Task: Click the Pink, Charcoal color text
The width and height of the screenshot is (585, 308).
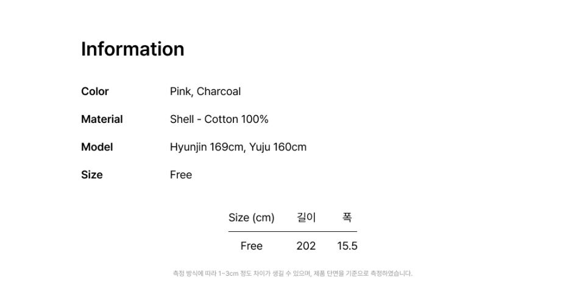Action: [205, 91]
